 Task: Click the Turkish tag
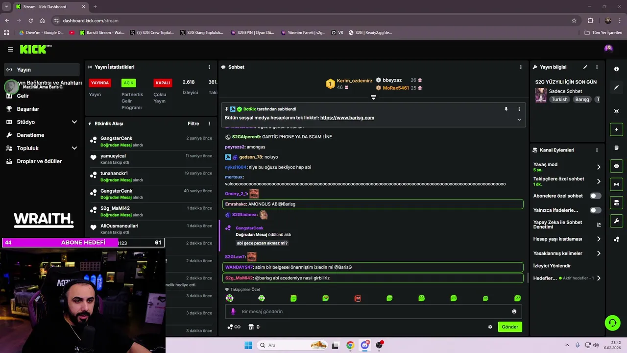[559, 100]
